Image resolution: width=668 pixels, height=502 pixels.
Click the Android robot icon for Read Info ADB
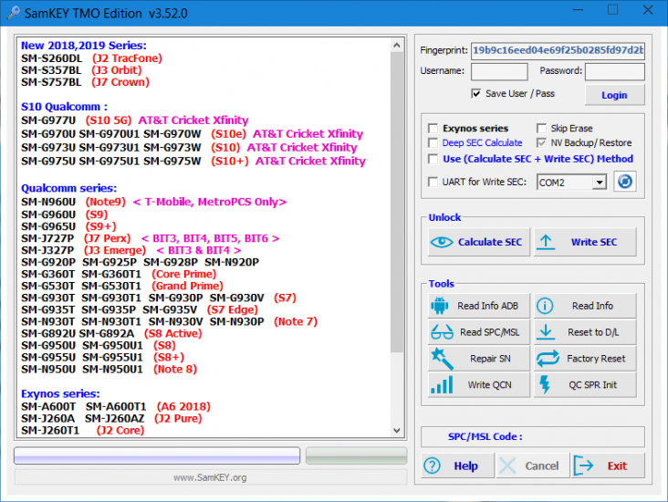tap(439, 306)
